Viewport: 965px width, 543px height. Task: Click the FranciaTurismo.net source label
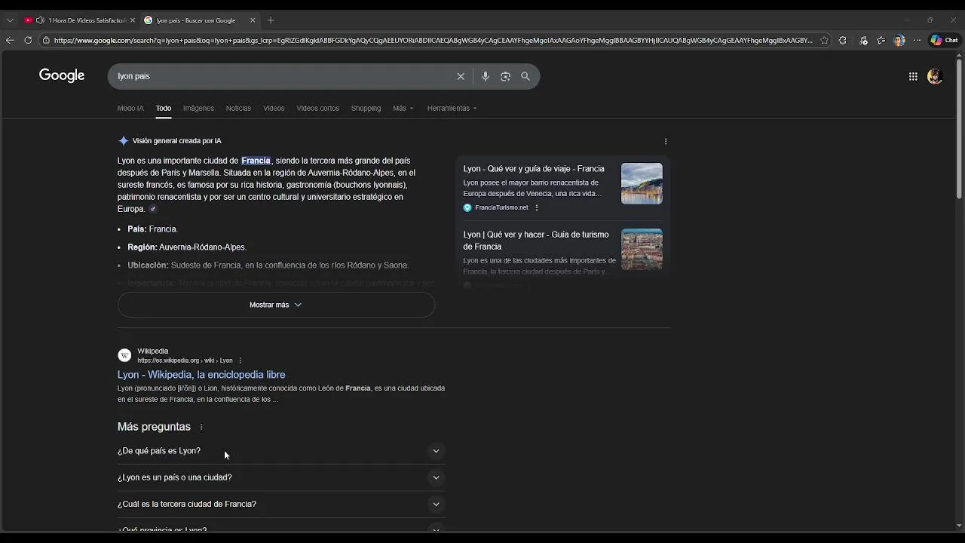[x=501, y=207]
